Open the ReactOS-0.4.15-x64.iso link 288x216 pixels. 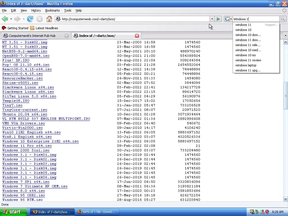point(27,69)
